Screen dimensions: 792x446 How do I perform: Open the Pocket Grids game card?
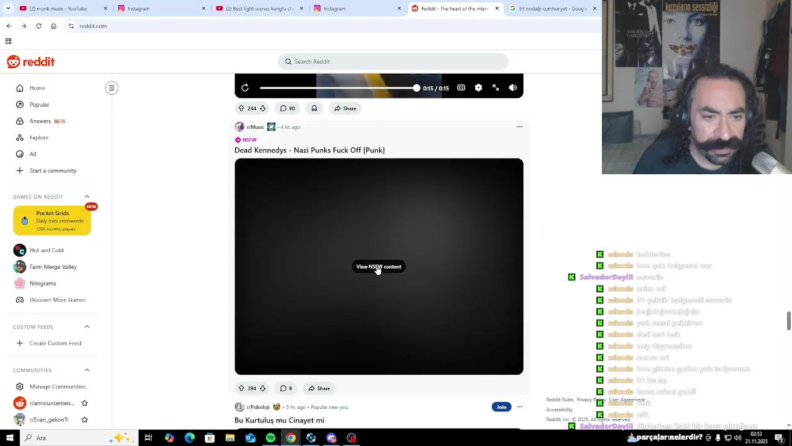52,221
